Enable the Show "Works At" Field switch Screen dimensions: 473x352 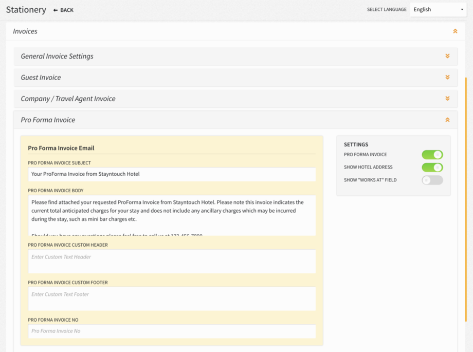(x=432, y=180)
